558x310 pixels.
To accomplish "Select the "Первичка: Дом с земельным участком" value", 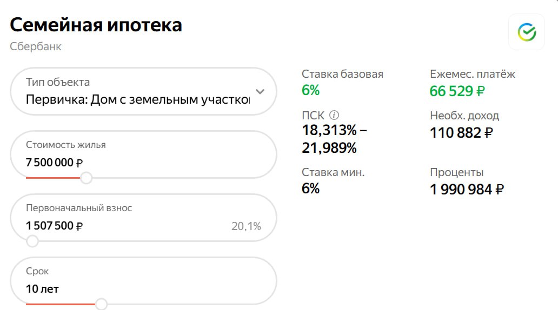I will click(138, 100).
